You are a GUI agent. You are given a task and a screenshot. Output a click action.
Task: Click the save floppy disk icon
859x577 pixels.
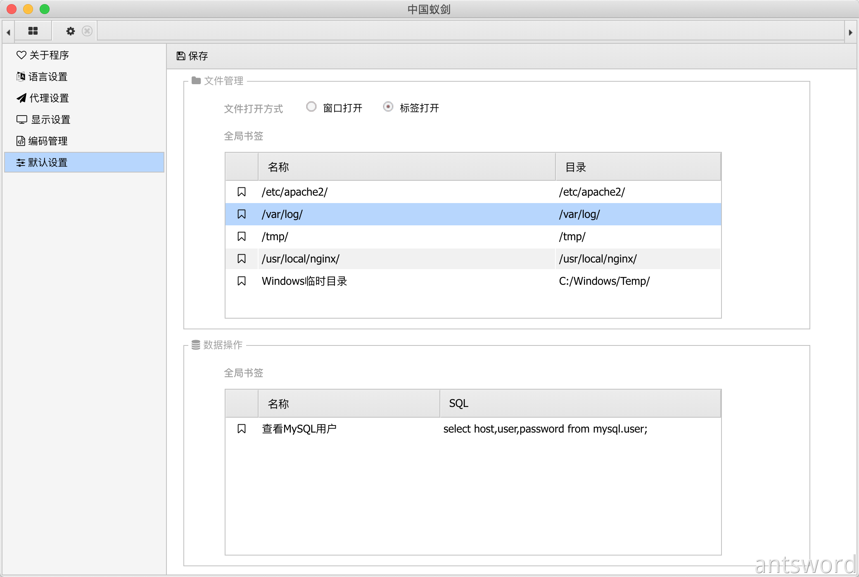click(x=180, y=56)
